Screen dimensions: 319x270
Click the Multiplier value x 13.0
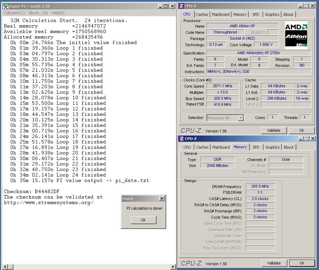tap(223, 92)
